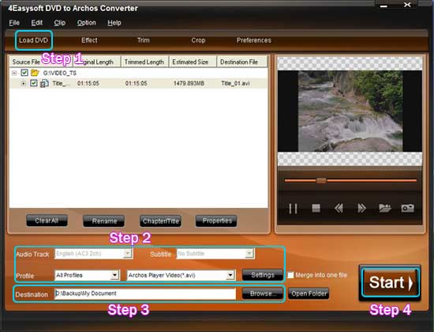Click the Open Folder button

pyautogui.click(x=309, y=293)
